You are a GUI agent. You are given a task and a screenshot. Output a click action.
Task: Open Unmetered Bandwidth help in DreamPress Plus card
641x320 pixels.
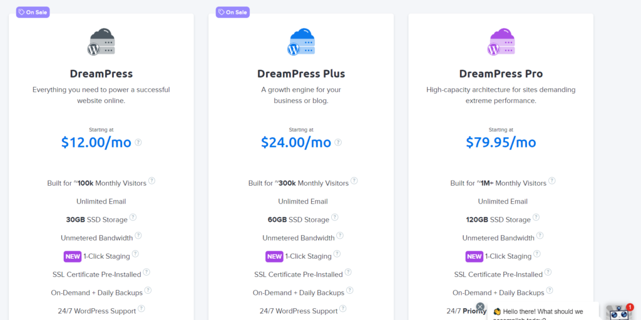340,235
